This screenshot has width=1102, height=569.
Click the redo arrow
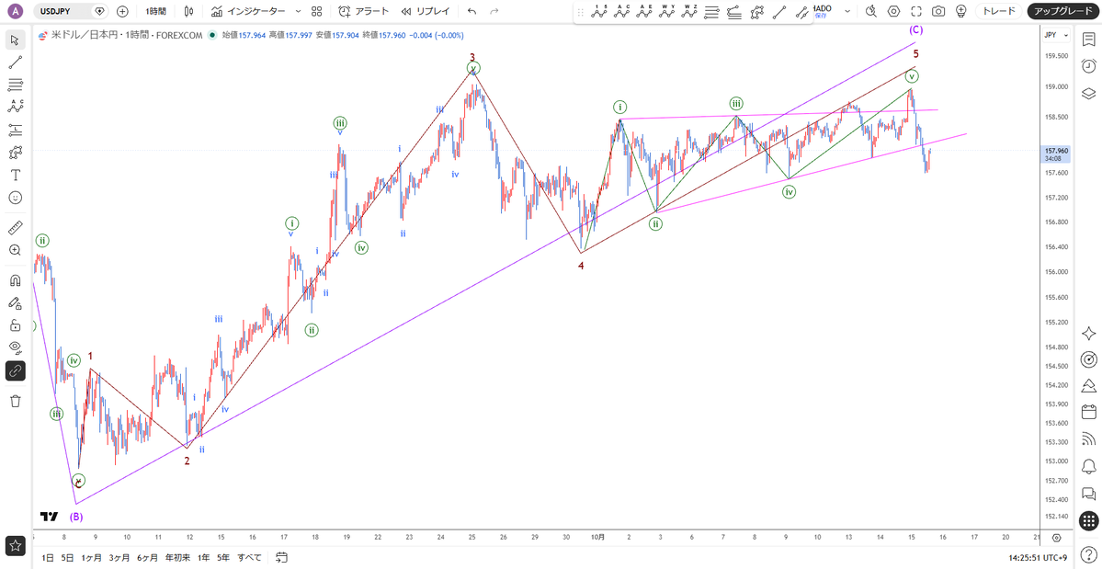click(x=494, y=11)
